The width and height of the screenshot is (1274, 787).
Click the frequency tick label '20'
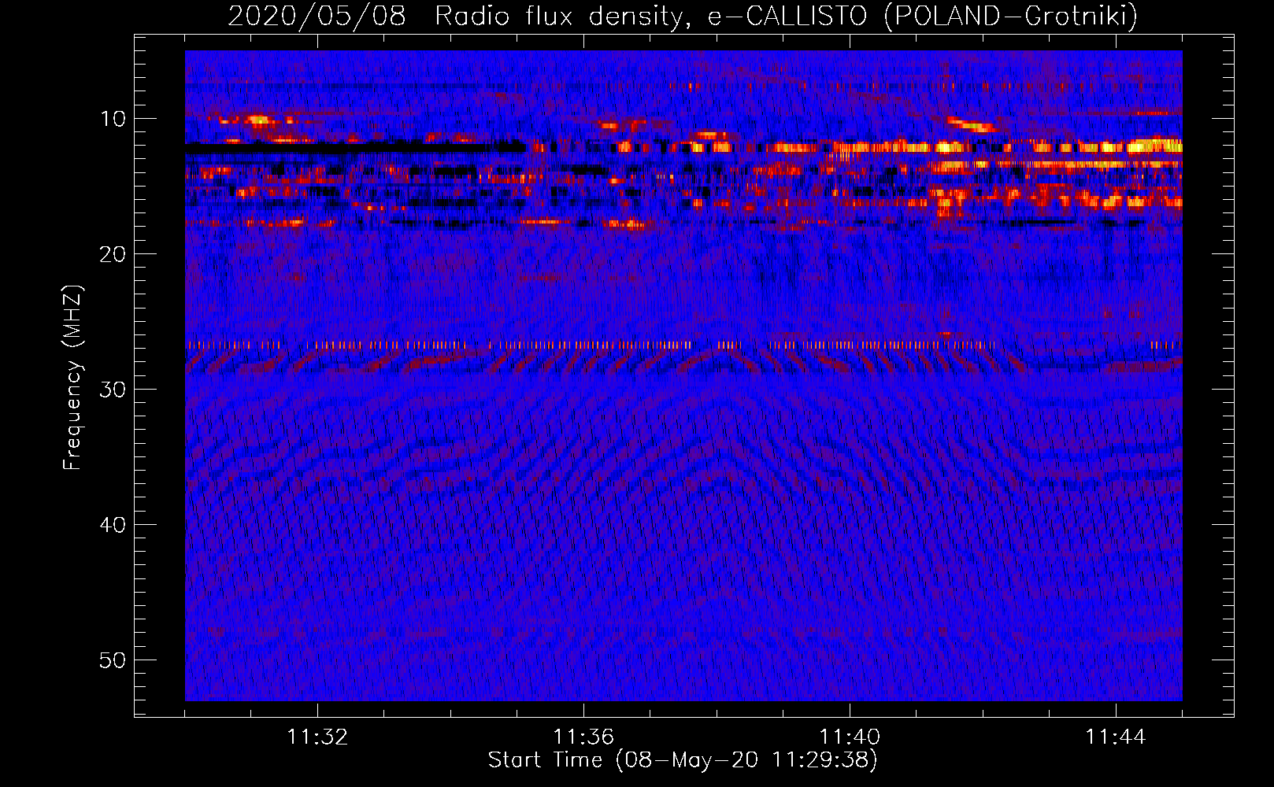tap(113, 254)
